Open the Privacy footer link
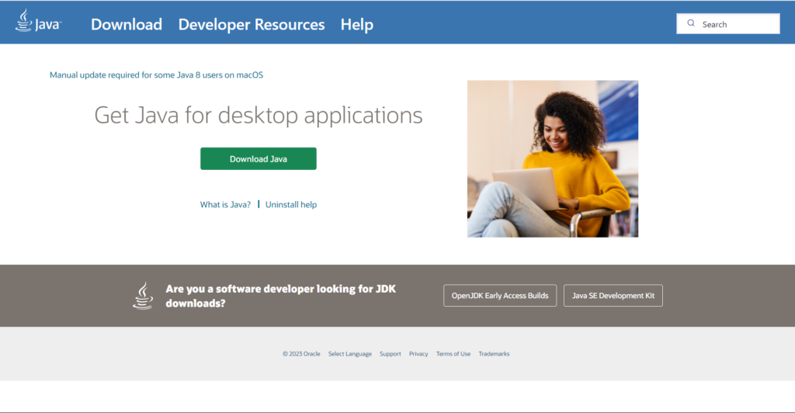The image size is (795, 413). tap(418, 354)
